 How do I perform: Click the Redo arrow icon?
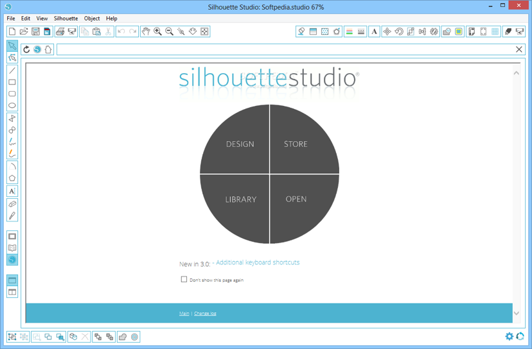pos(132,31)
